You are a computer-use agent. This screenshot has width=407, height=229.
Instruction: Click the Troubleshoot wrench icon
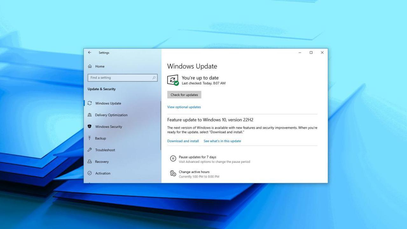pos(90,150)
